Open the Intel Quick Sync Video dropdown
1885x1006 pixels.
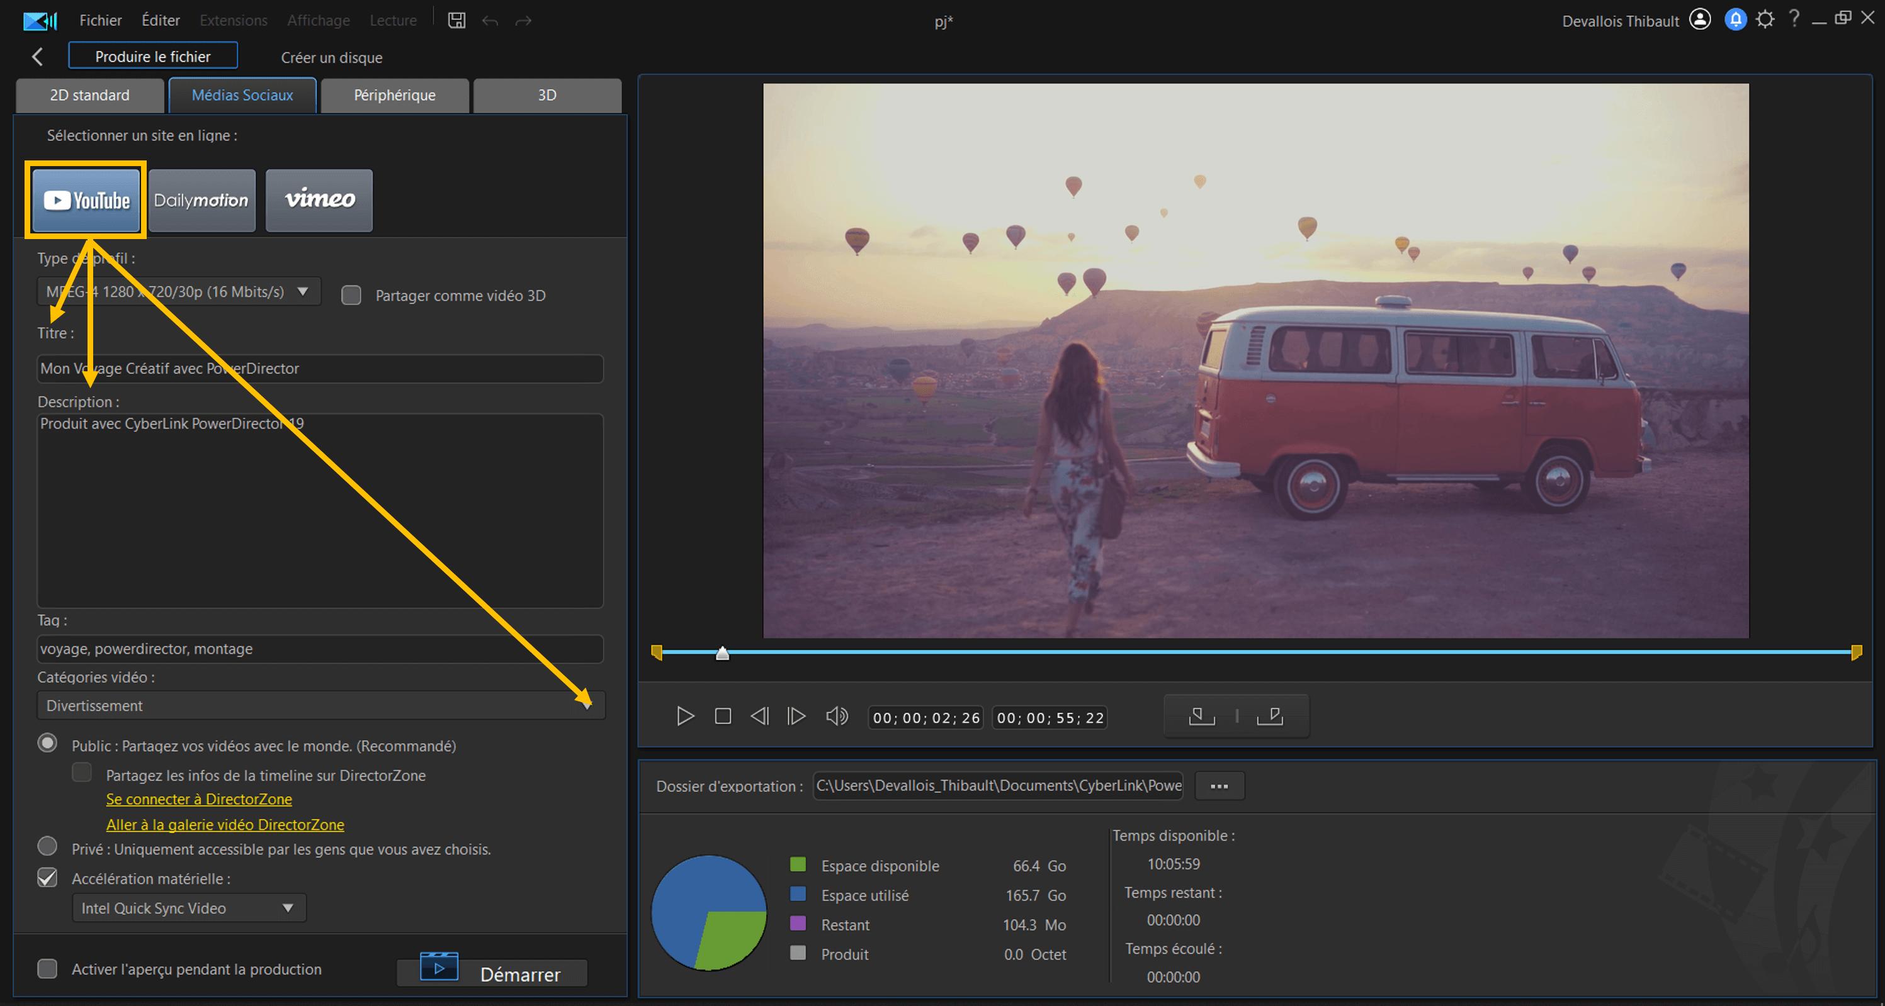click(x=189, y=908)
